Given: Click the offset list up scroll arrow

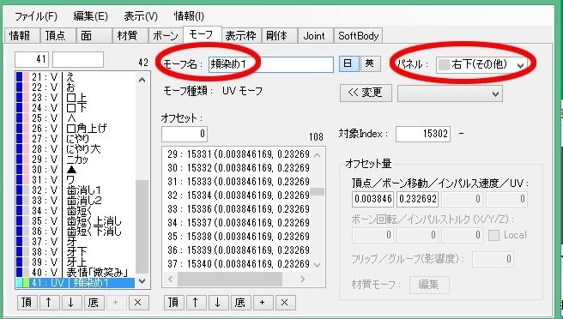Looking at the screenshot, I should [317, 155].
